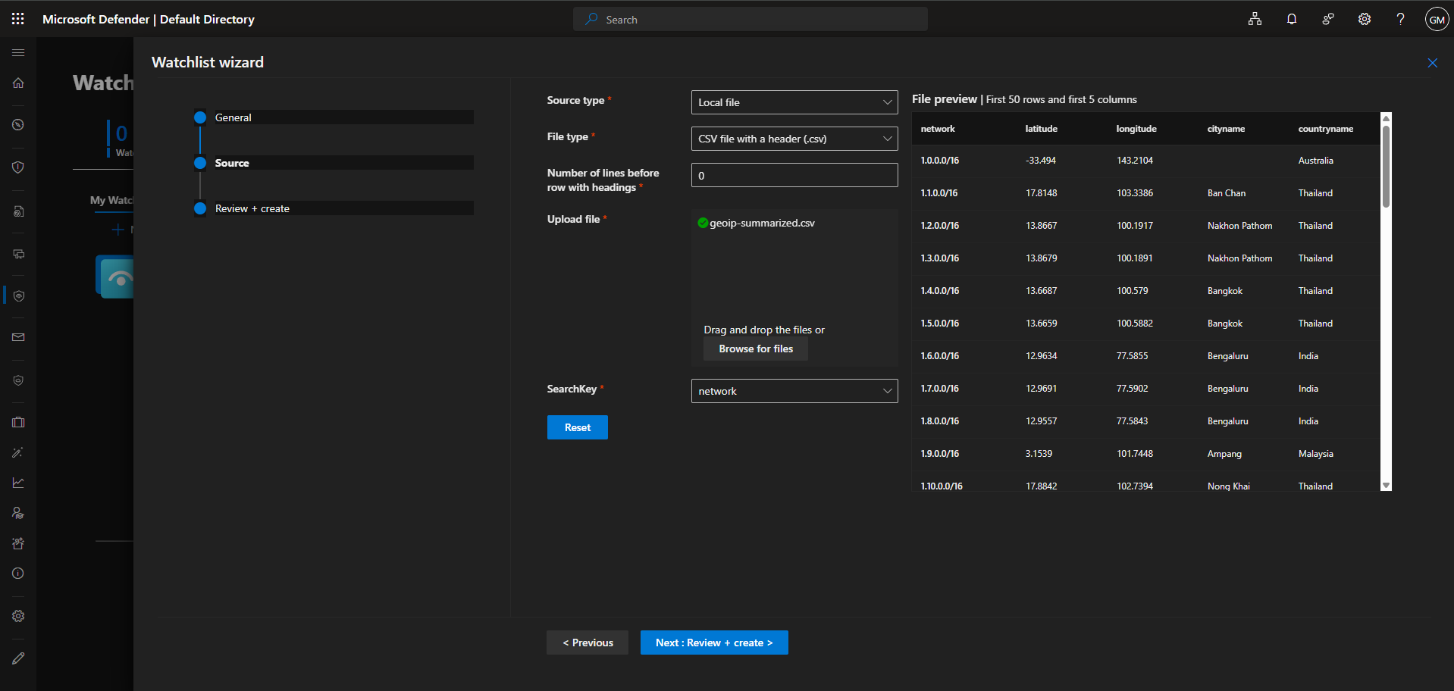
Task: Select the Source wizard step
Action: [x=232, y=163]
